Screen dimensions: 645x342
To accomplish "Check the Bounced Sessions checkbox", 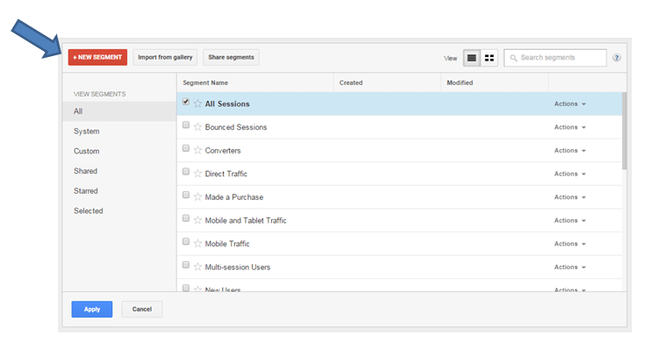I will (x=186, y=125).
